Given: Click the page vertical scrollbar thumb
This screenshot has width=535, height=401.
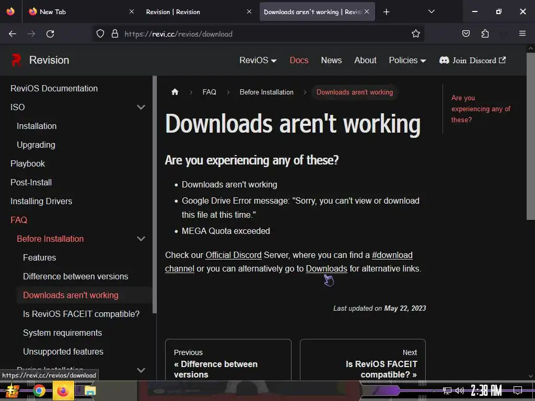Looking at the screenshot, I should click(x=530, y=136).
